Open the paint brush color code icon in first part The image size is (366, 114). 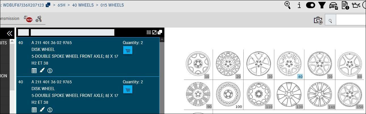pyautogui.click(x=42, y=70)
